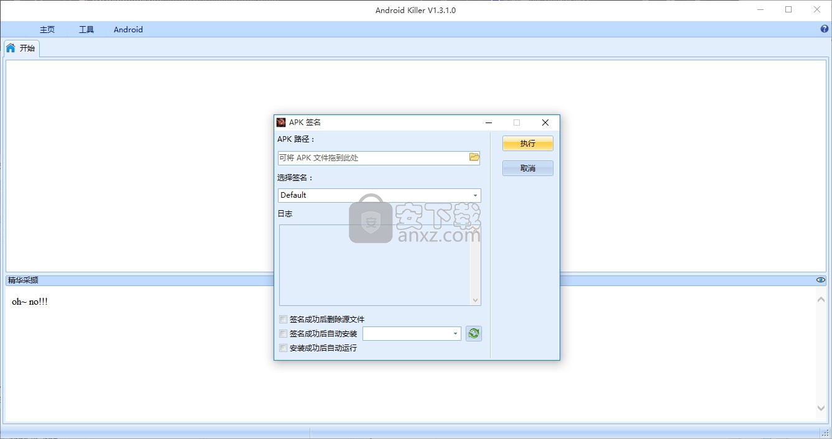The height and width of the screenshot is (439, 832).
Task: Click the APK 路径 label
Action: point(297,139)
